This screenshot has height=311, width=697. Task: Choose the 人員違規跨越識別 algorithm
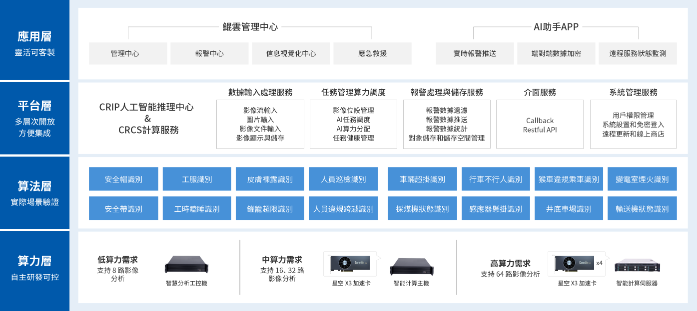[x=343, y=208]
